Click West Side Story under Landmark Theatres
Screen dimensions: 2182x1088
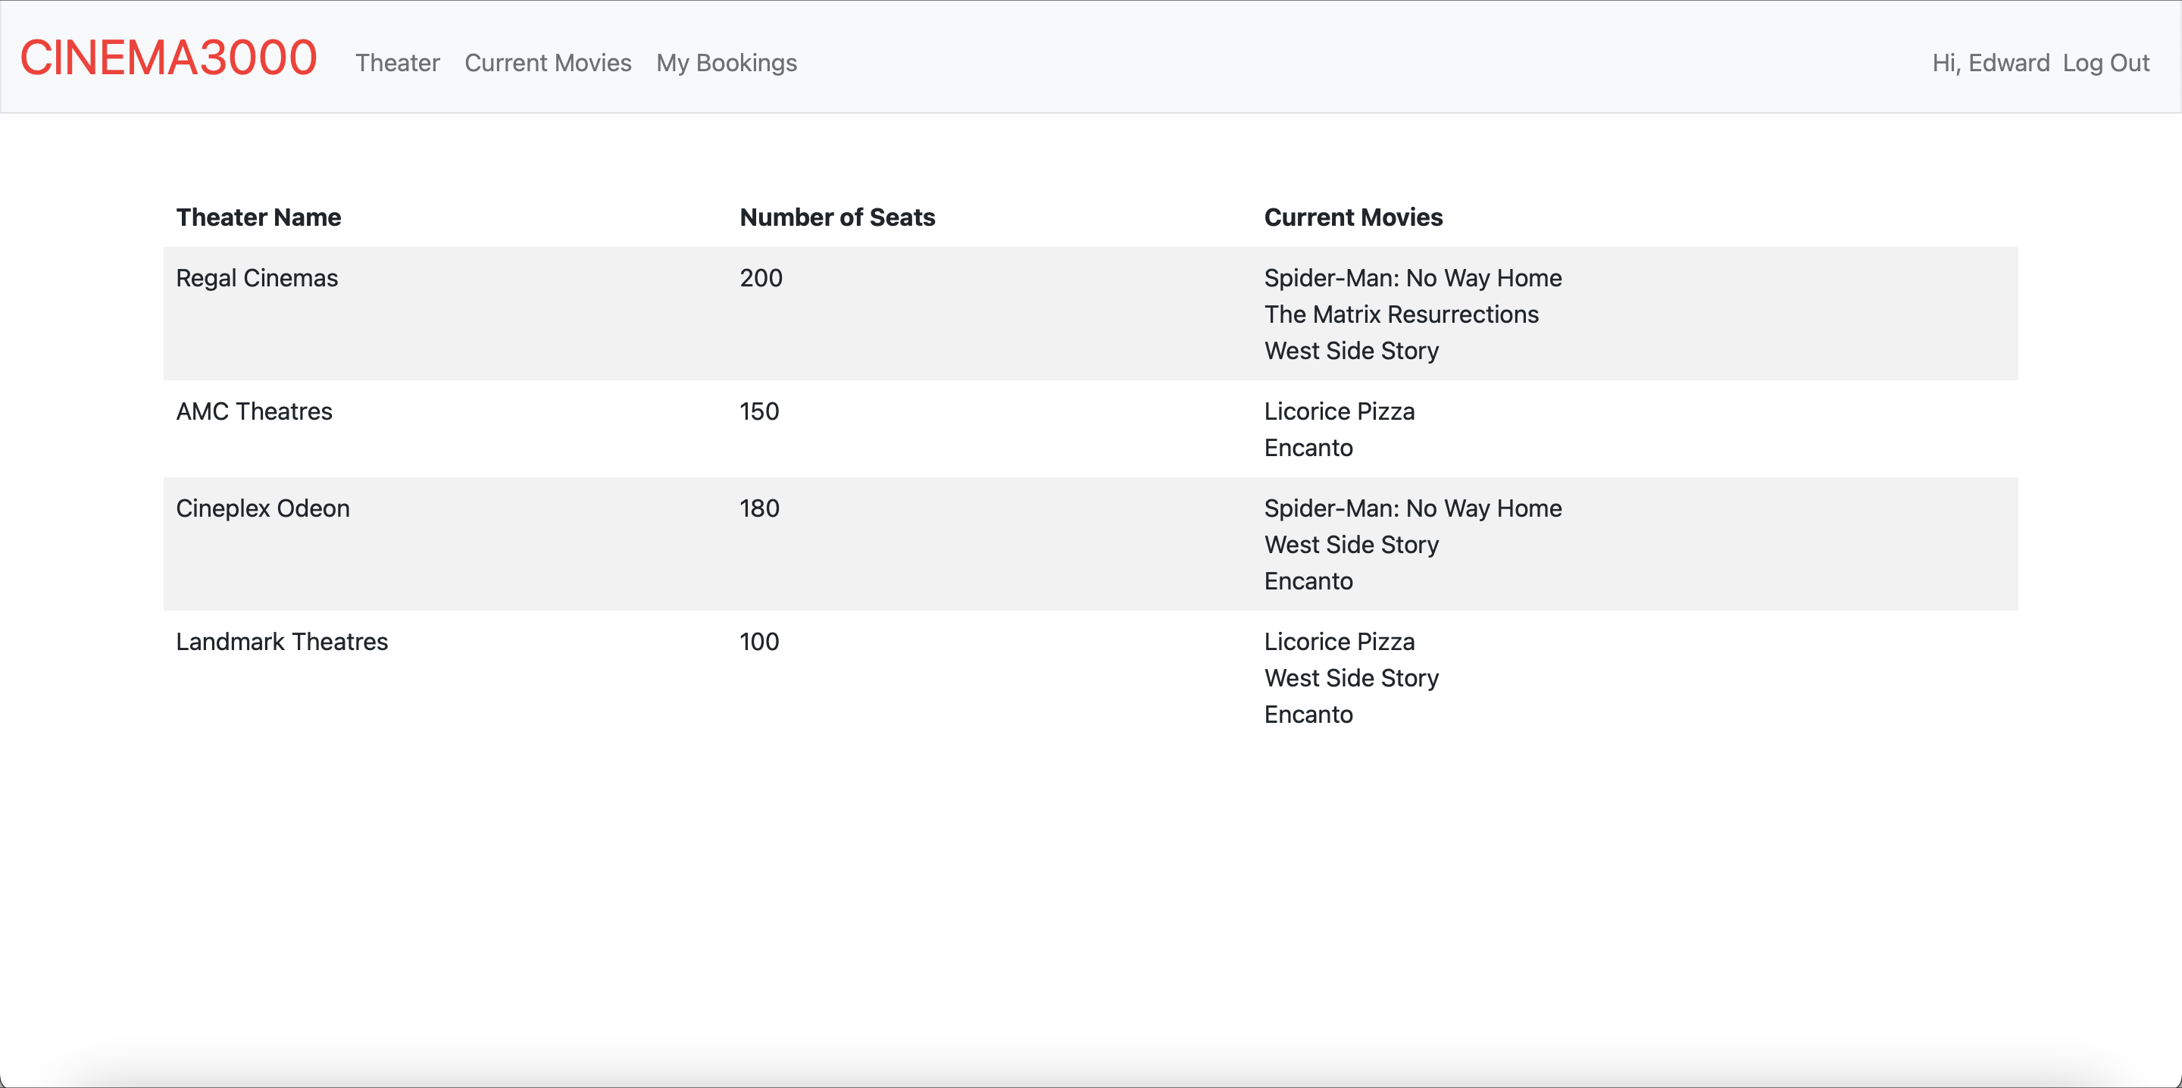1351,678
